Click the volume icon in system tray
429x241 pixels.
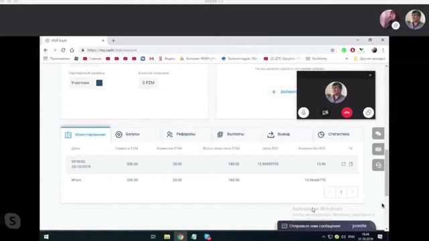[x=344, y=236]
